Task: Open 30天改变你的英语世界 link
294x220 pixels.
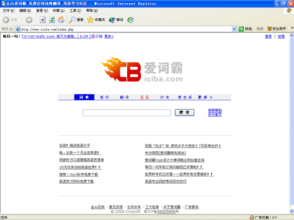Action: 80,167
